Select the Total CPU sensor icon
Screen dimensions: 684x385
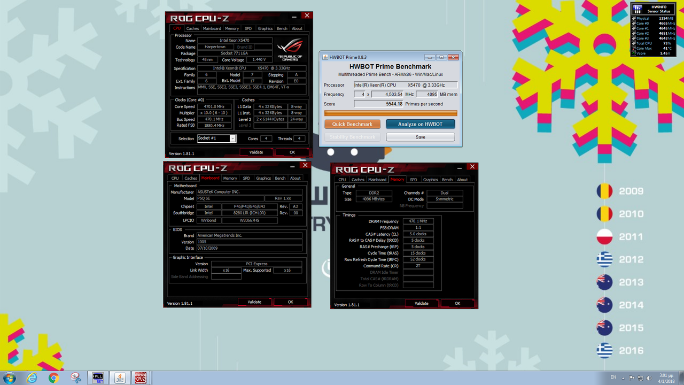[x=634, y=43]
